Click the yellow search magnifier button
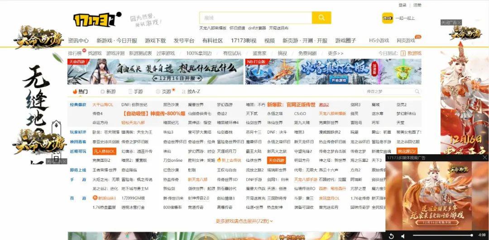489x240 pixels. (x=321, y=18)
